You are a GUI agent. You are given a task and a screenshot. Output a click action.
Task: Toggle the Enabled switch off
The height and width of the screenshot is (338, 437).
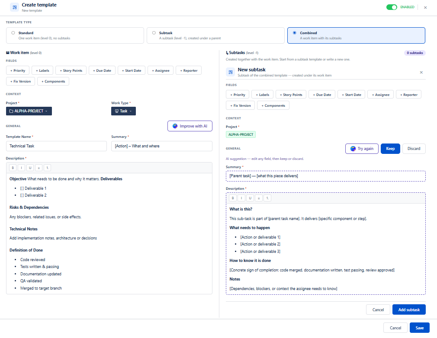coord(392,7)
